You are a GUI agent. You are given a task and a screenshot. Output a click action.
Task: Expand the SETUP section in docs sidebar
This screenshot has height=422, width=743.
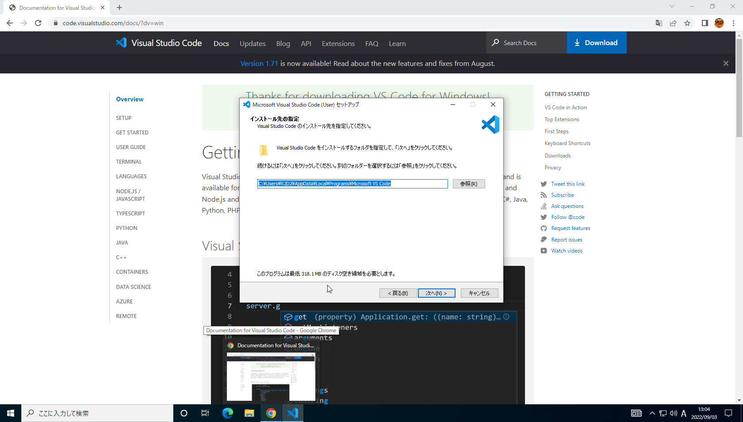point(124,118)
